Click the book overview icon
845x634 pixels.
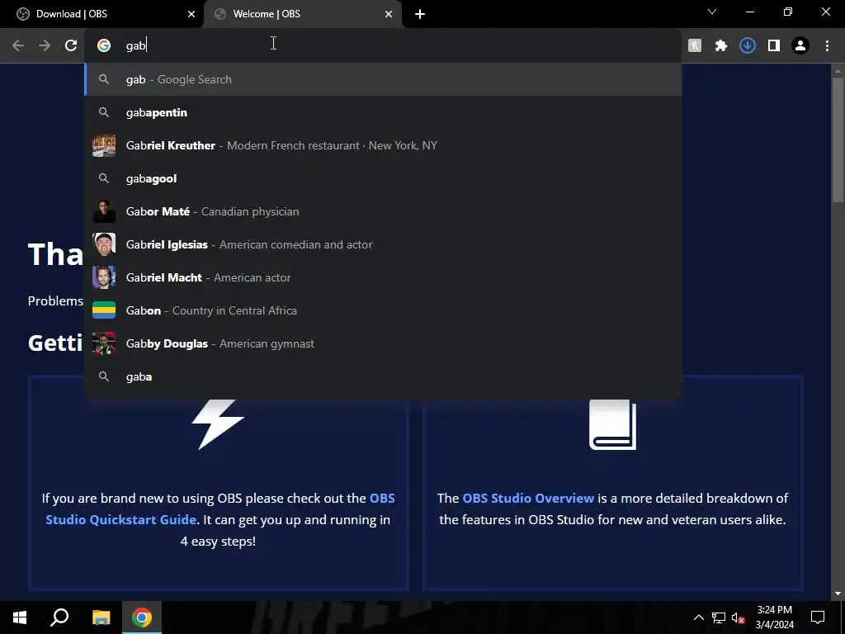613,424
